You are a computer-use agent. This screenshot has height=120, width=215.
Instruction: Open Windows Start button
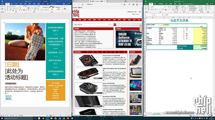click(2, 118)
